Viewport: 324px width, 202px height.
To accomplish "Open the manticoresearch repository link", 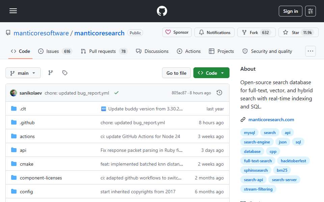I will pyautogui.click(x=99, y=33).
